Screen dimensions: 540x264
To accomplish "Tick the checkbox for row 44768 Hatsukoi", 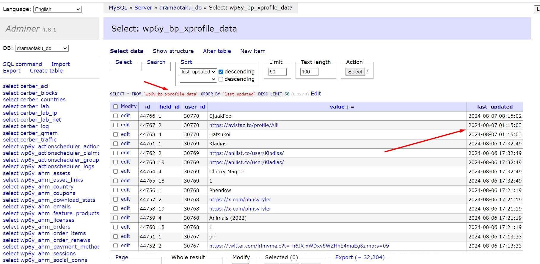I will (x=115, y=134).
